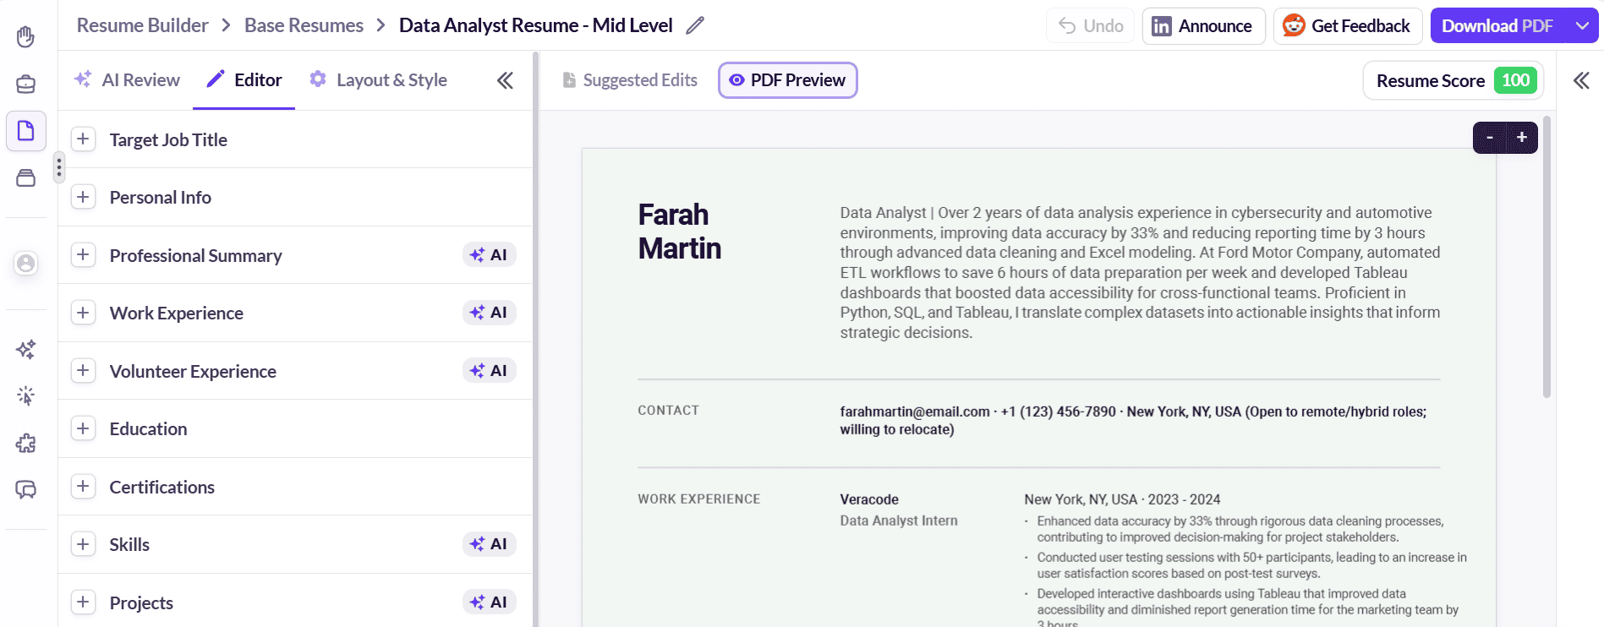The height and width of the screenshot is (627, 1604).
Task: Click AI badge for Projects
Action: (489, 602)
